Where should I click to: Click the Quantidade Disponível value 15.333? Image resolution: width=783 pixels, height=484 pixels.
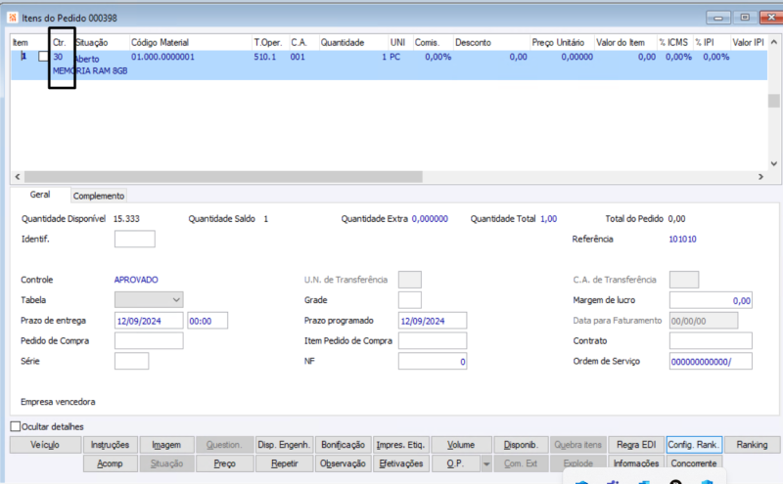[x=126, y=219]
